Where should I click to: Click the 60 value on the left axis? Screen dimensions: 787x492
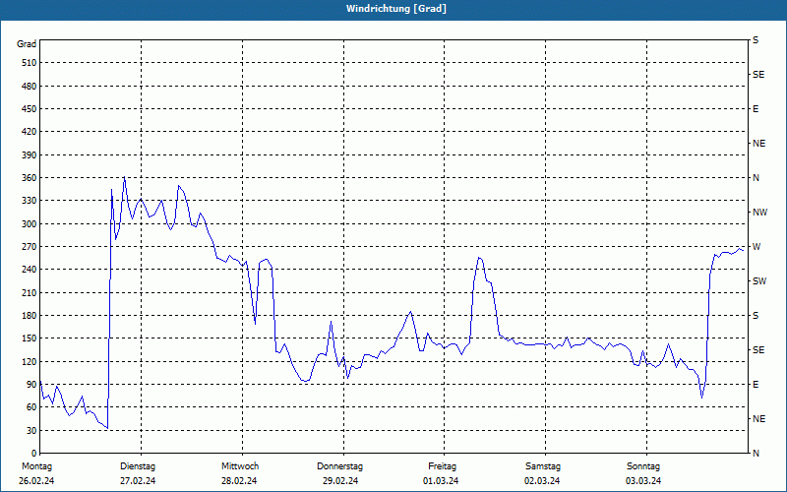31,407
